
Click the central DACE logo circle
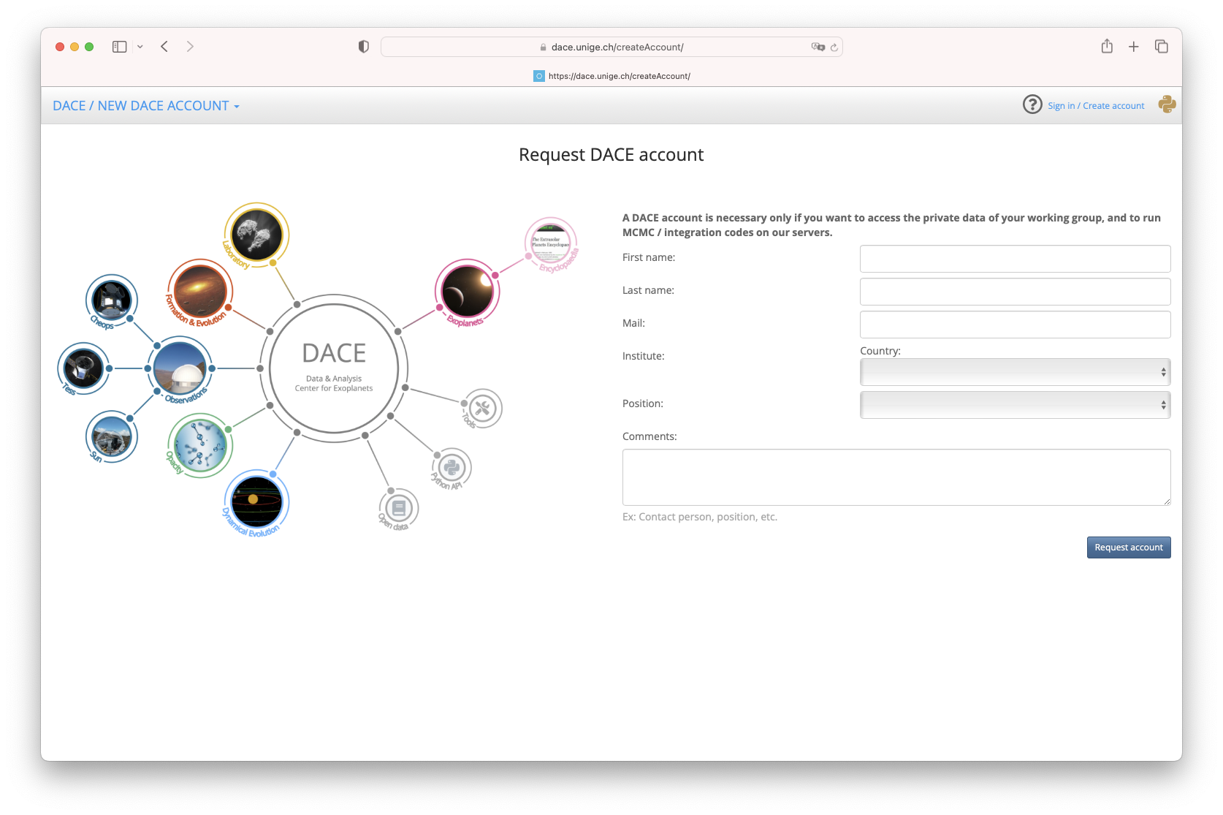pyautogui.click(x=334, y=368)
